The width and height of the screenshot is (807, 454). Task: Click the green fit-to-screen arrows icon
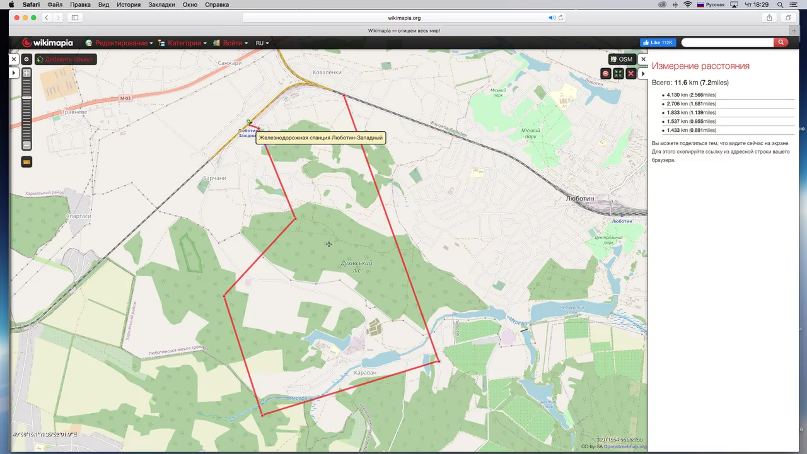click(618, 74)
